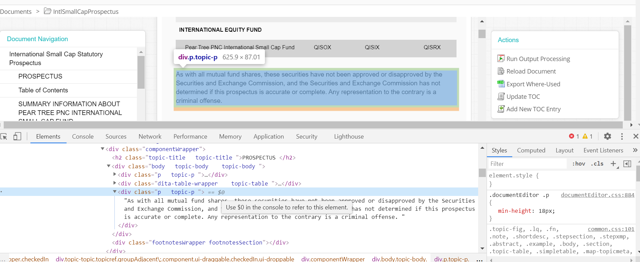The height and width of the screenshot is (262, 640).
Task: Switch to the Console tab
Action: tap(83, 136)
